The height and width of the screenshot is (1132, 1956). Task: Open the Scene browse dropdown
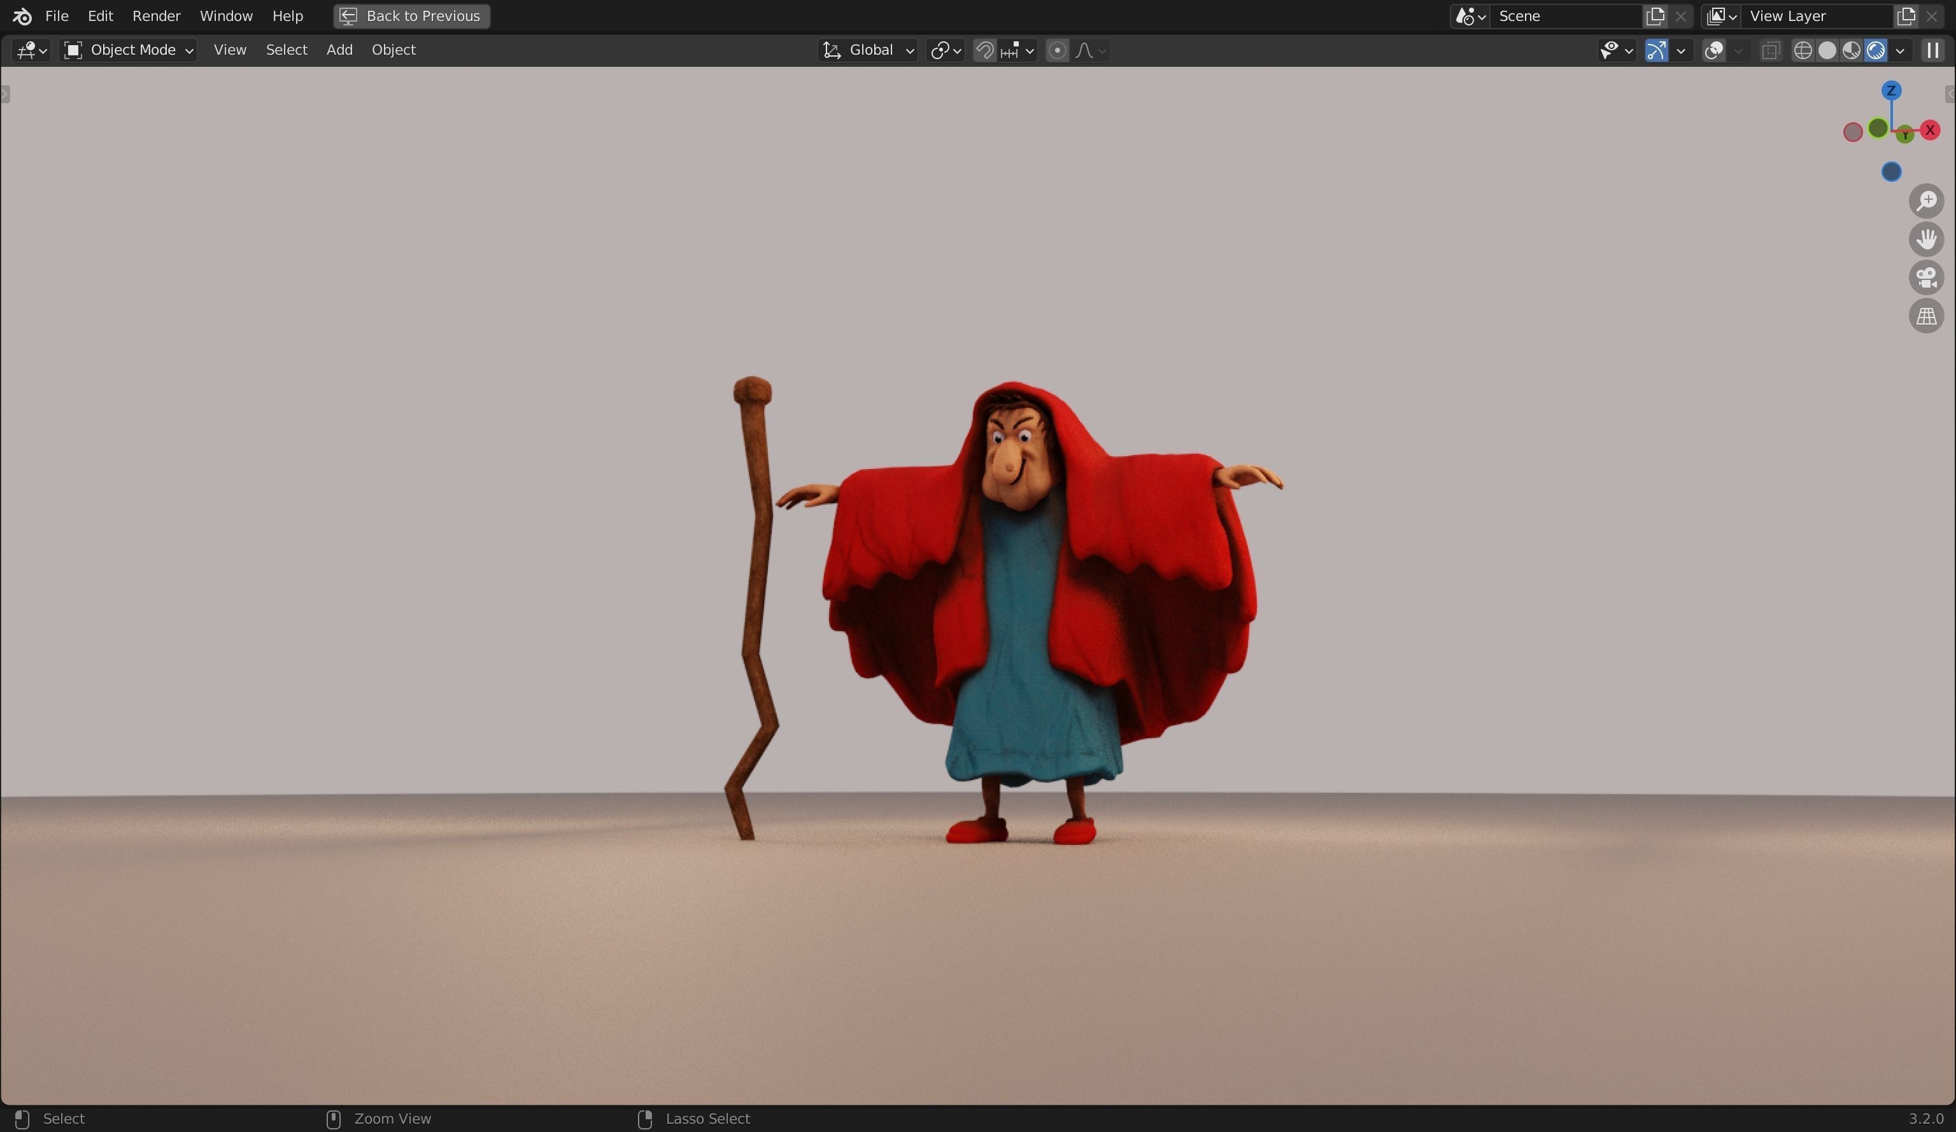click(x=1470, y=15)
